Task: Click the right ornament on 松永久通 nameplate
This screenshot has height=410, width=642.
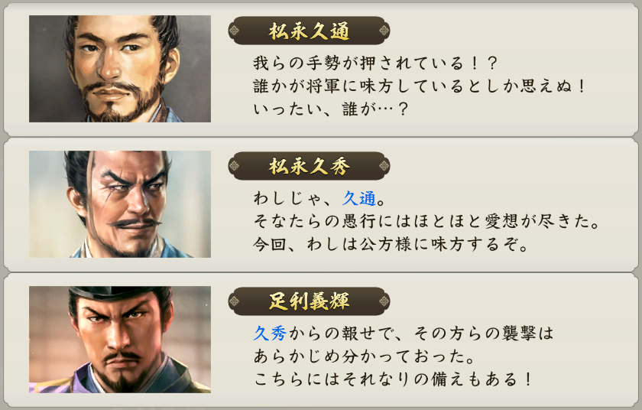Action: (384, 31)
